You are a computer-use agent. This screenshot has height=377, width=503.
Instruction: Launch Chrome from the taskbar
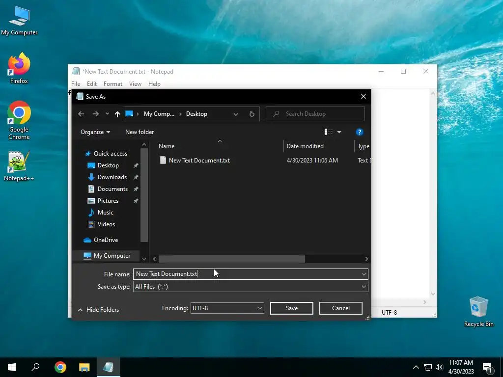tap(60, 367)
